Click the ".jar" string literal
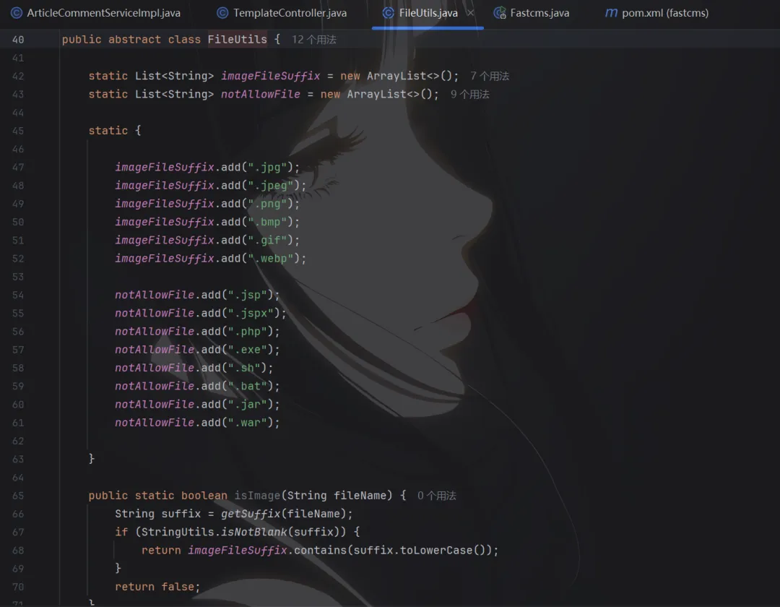780x607 pixels. click(x=247, y=405)
